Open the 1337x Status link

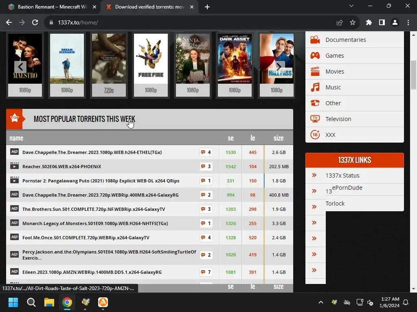(x=342, y=175)
